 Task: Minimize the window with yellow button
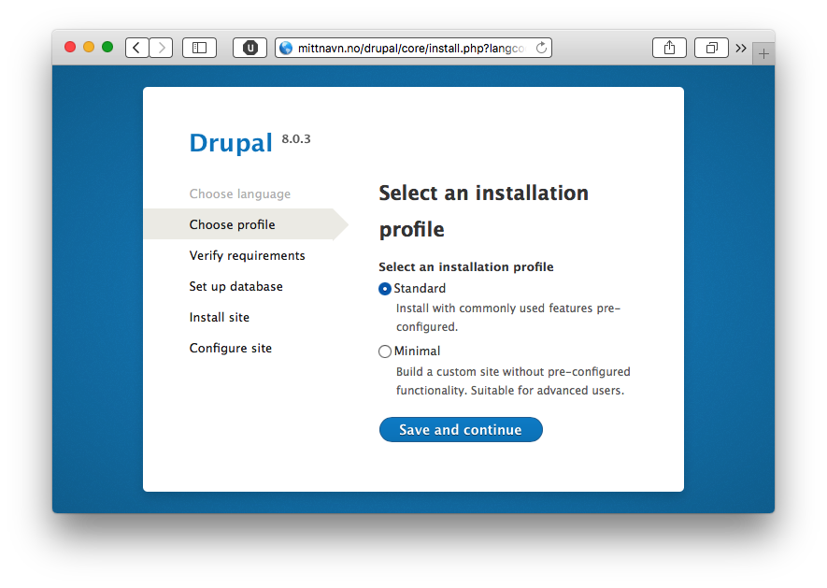(x=89, y=47)
